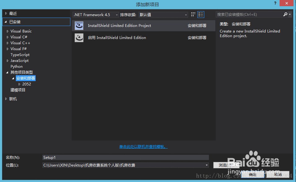This screenshot has height=182, width=296.
Task: Click the 浏览 button
Action: point(226,165)
